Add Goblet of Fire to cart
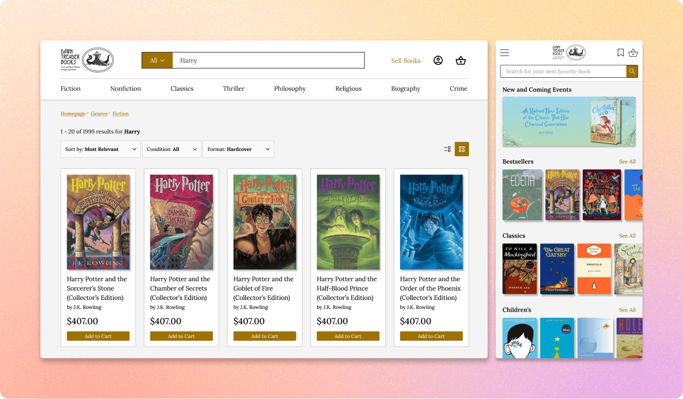Image resolution: width=683 pixels, height=399 pixels. coord(265,336)
